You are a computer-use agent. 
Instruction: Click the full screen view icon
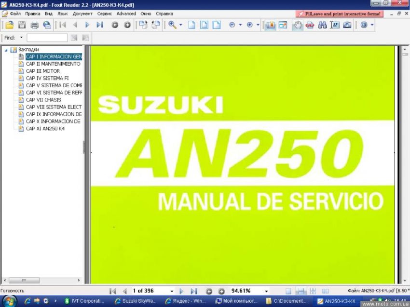[x=283, y=25]
